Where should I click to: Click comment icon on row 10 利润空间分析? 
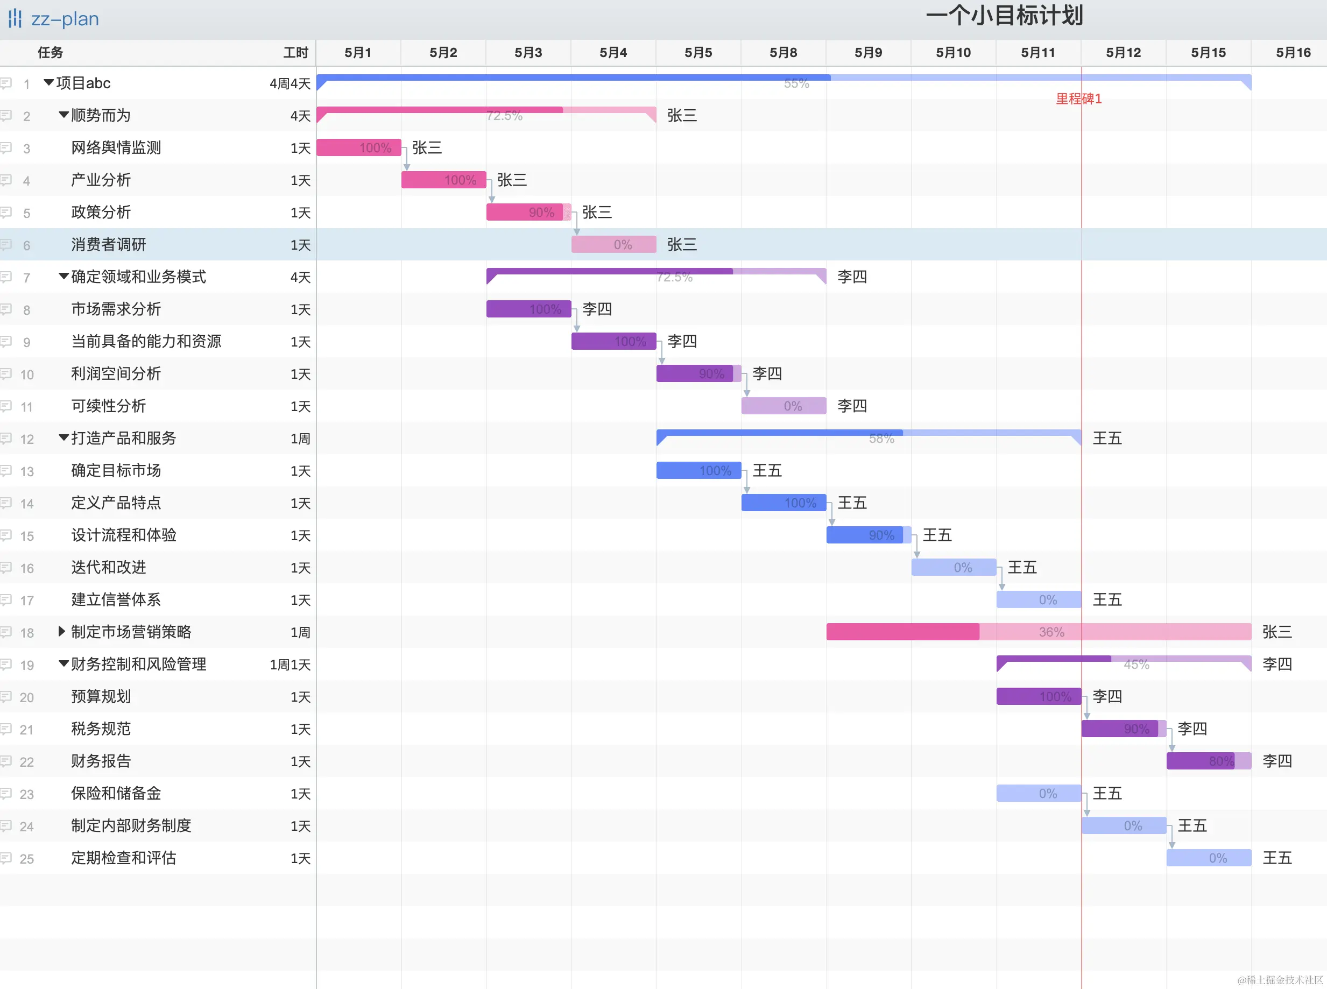(6, 374)
